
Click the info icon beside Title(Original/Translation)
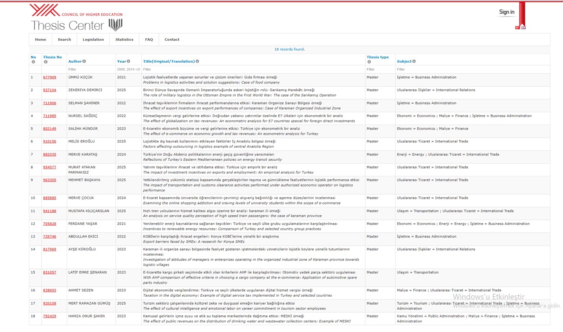tap(197, 61)
